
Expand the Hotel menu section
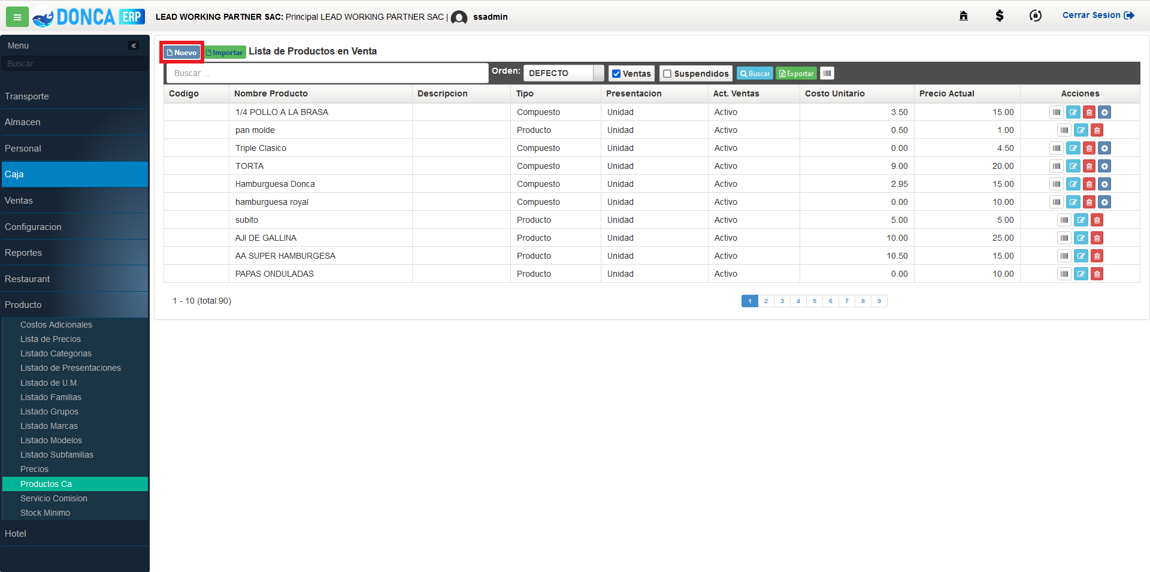[x=74, y=534]
